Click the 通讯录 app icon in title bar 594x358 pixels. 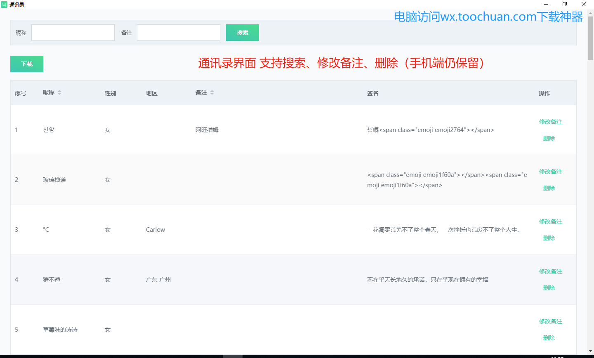[x=4, y=5]
